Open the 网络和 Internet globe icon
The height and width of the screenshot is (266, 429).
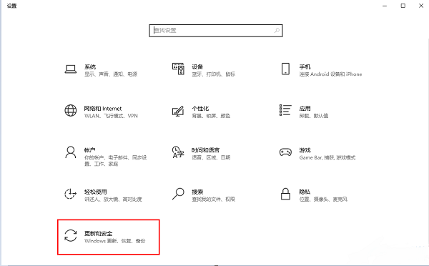point(71,111)
